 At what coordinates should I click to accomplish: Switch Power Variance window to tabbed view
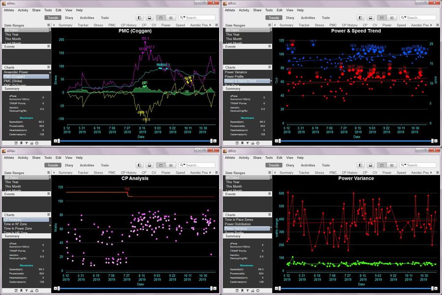point(382,165)
